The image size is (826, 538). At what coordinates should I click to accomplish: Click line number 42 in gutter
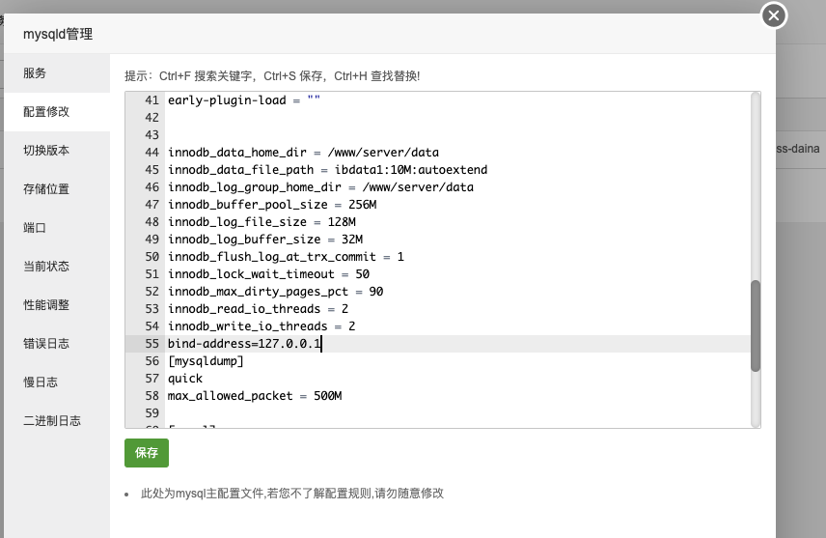(x=151, y=118)
